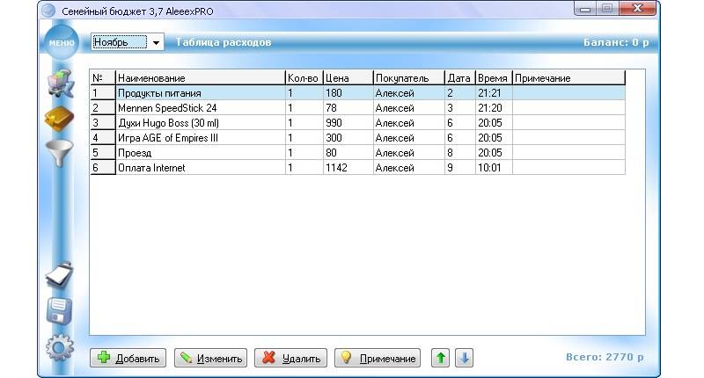Click the Баланс: 0 р label
The width and height of the screenshot is (704, 378).
click(616, 42)
